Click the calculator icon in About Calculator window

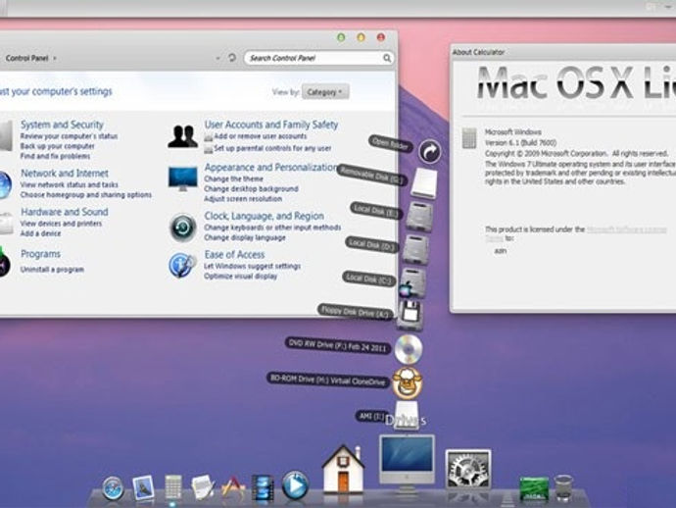click(469, 138)
